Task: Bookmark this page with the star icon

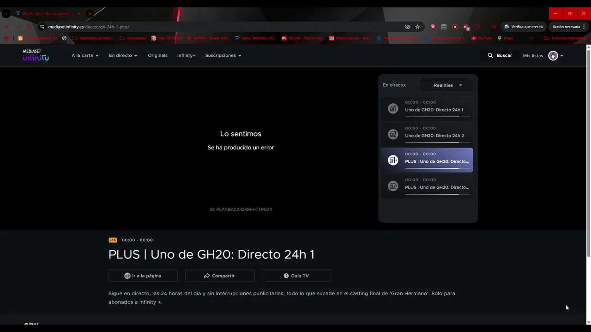Action: pos(417,27)
